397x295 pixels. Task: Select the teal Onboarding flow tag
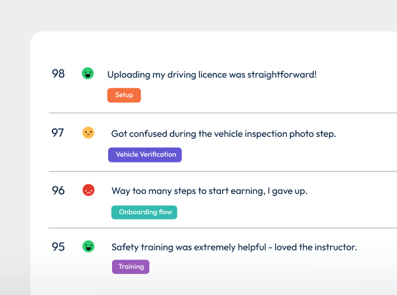(x=144, y=212)
